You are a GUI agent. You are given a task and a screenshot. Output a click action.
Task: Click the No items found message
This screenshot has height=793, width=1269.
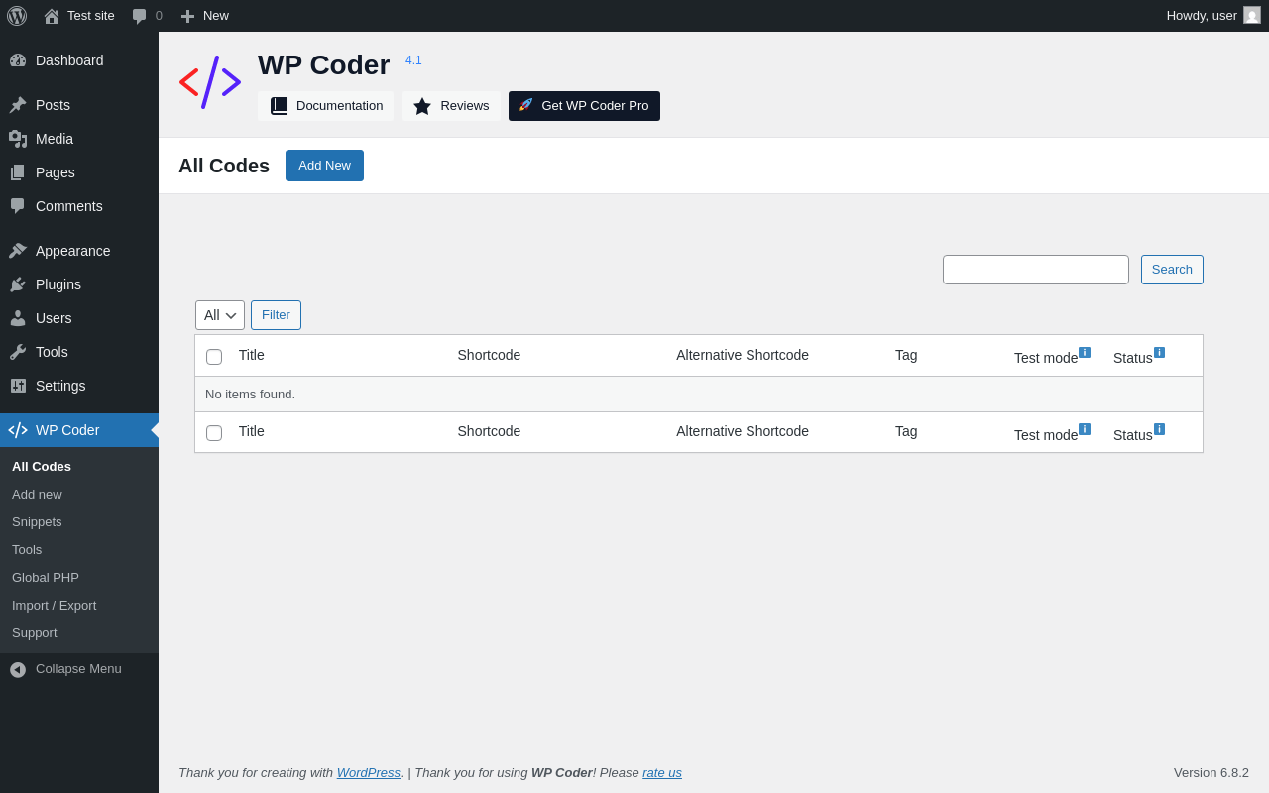tap(250, 395)
